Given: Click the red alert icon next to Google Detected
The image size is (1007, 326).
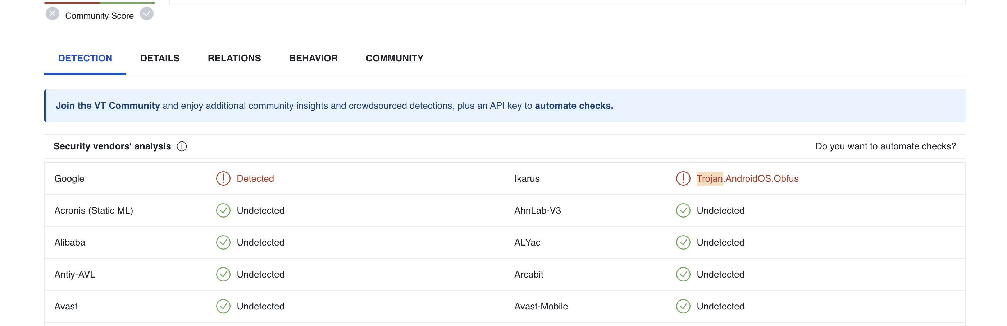Looking at the screenshot, I should tap(223, 178).
